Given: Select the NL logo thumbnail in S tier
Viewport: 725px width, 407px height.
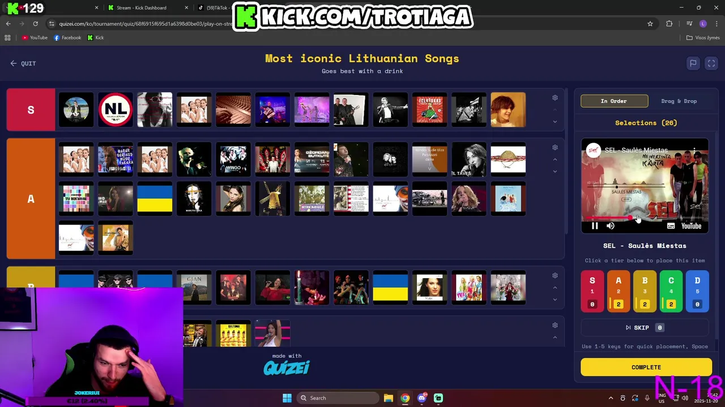Looking at the screenshot, I should point(116,110).
